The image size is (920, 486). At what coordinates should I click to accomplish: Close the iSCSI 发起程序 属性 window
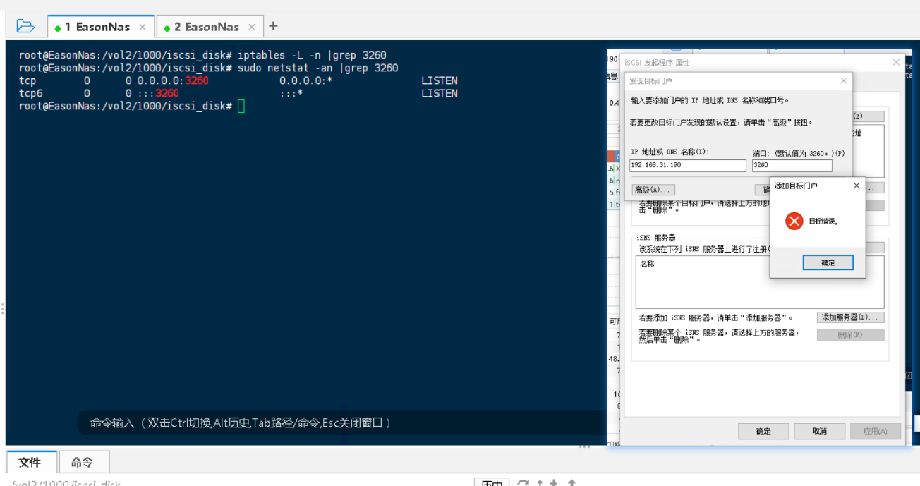pos(896,62)
